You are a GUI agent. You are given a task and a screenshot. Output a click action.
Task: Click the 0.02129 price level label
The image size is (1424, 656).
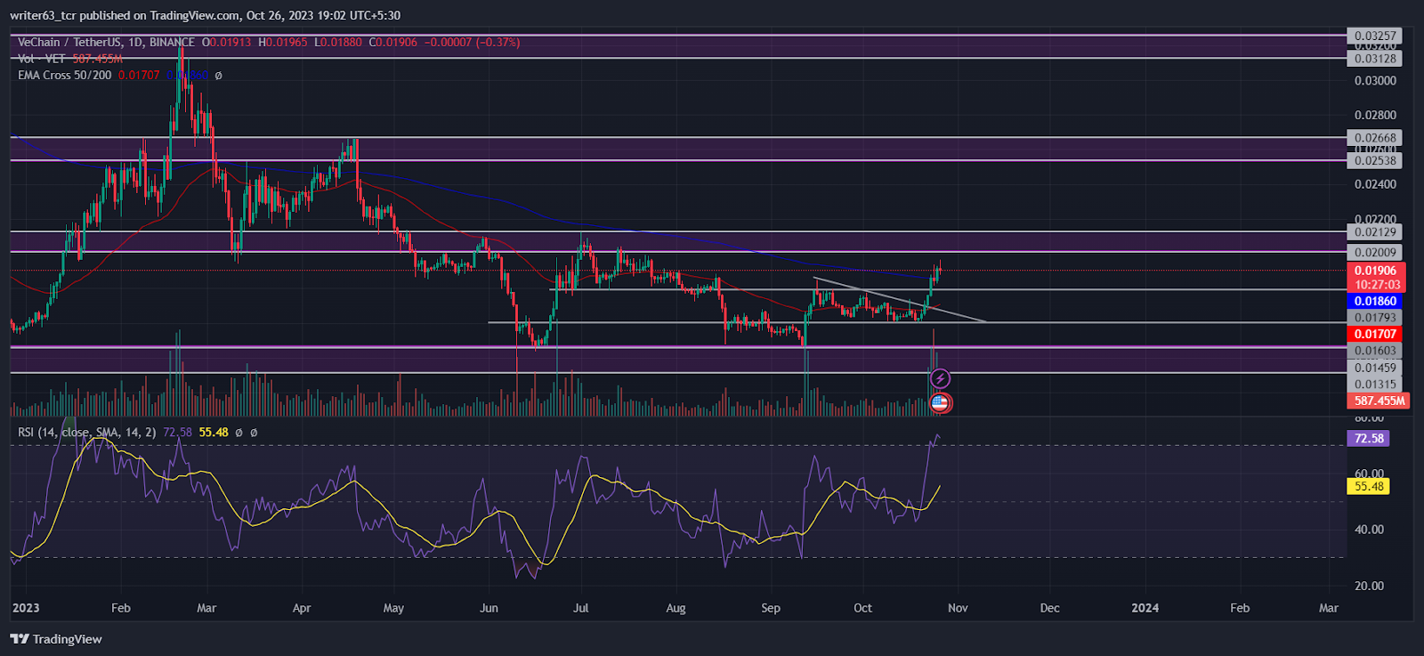(x=1376, y=231)
